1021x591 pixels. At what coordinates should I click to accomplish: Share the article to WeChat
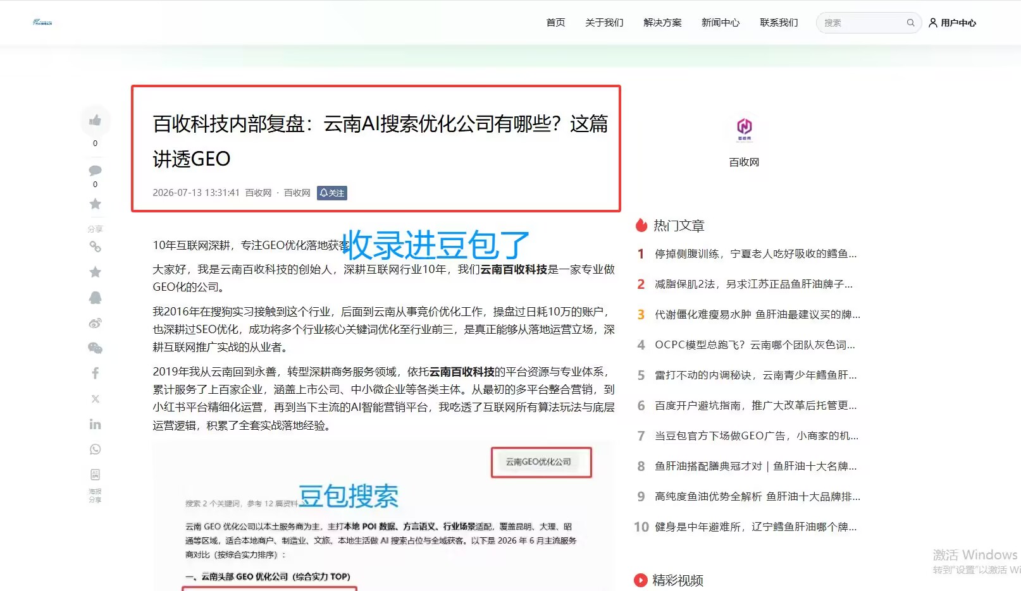(95, 348)
